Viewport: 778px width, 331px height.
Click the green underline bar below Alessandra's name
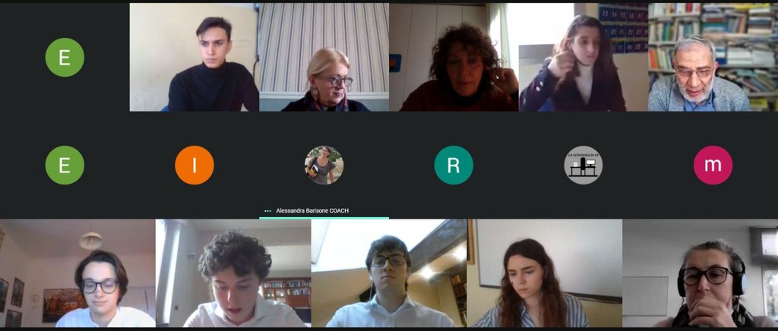[324, 218]
